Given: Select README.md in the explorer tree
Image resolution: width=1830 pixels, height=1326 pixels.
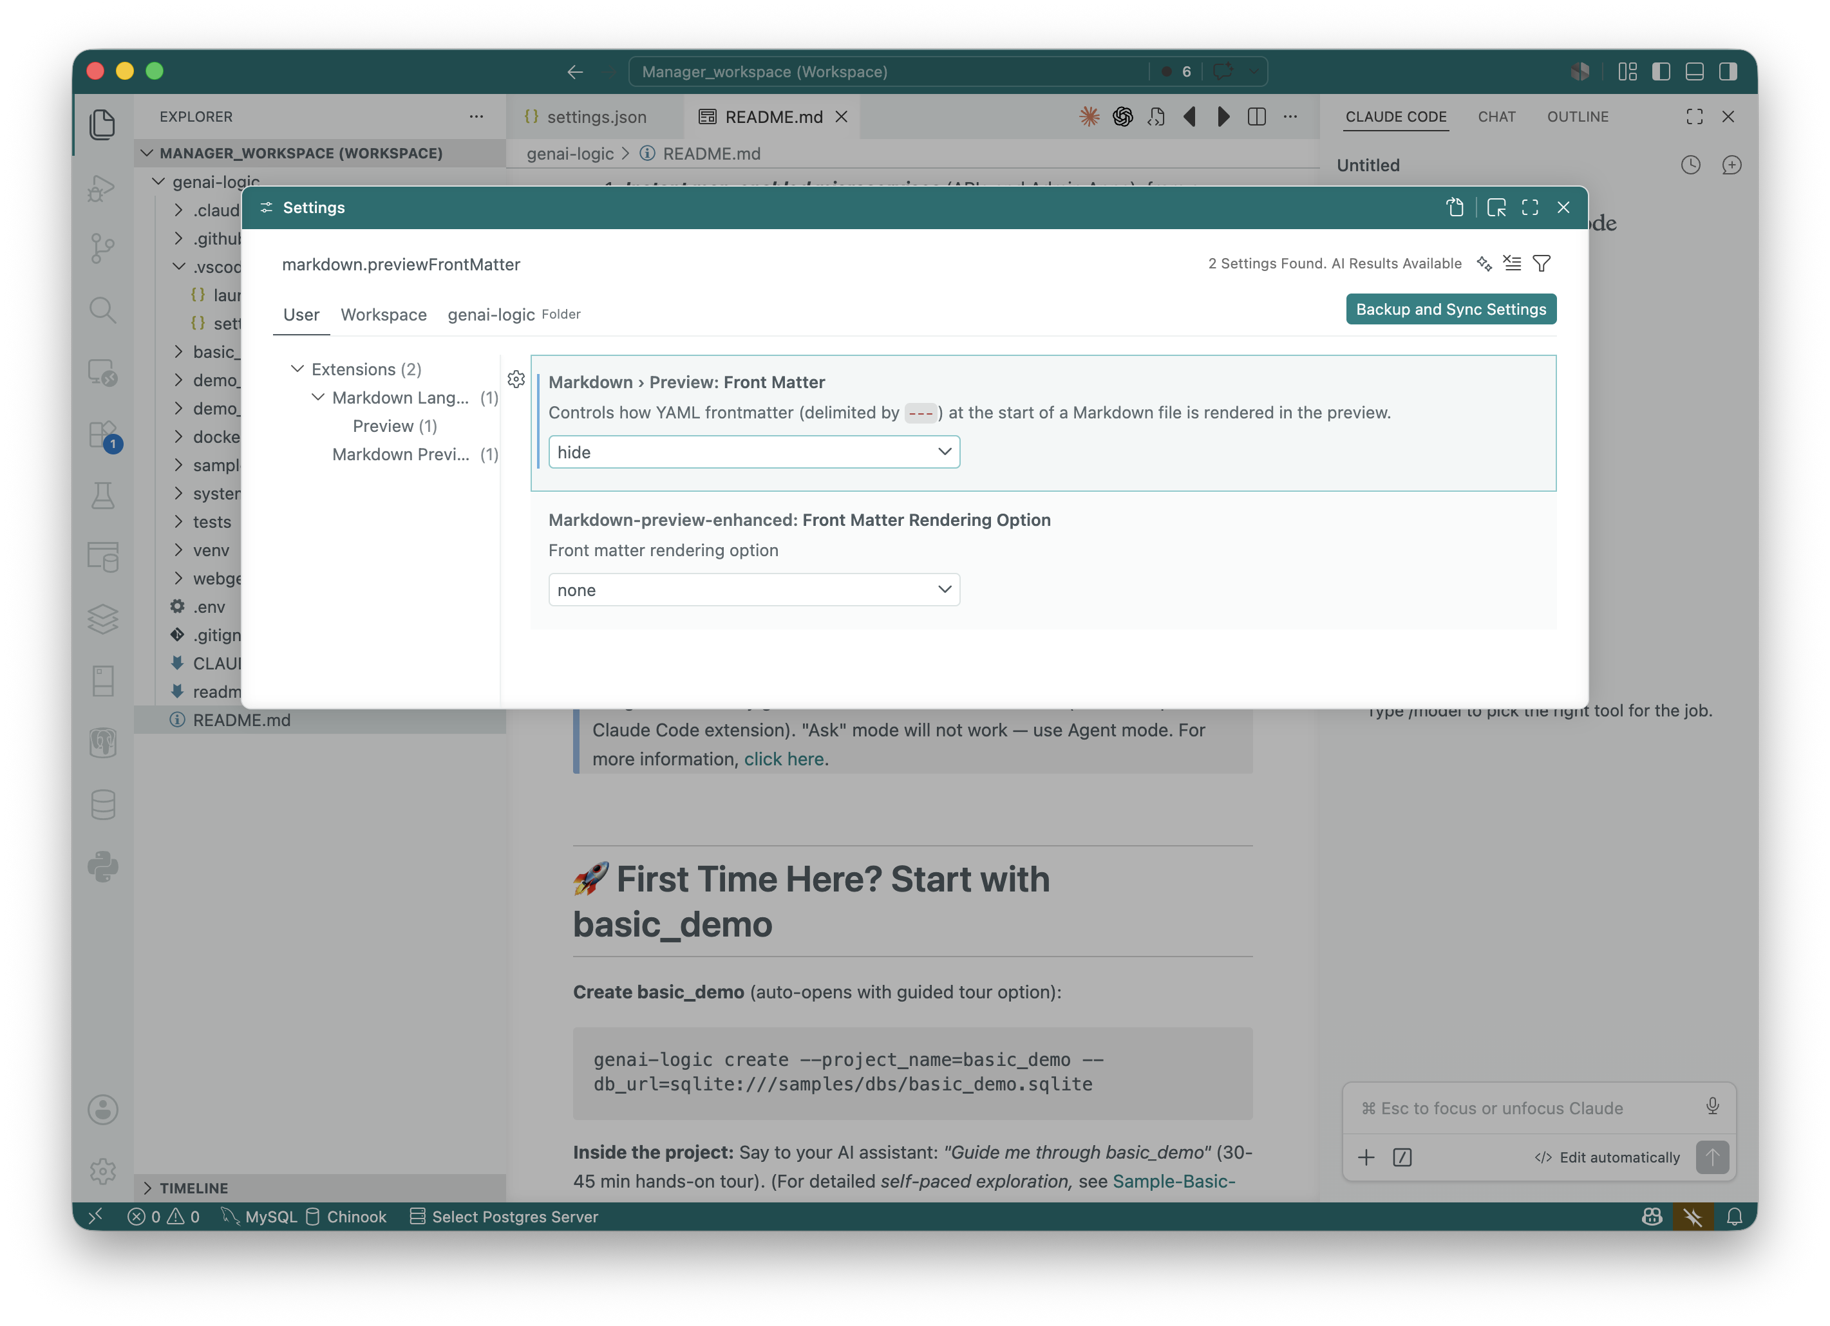Looking at the screenshot, I should (x=320, y=720).
